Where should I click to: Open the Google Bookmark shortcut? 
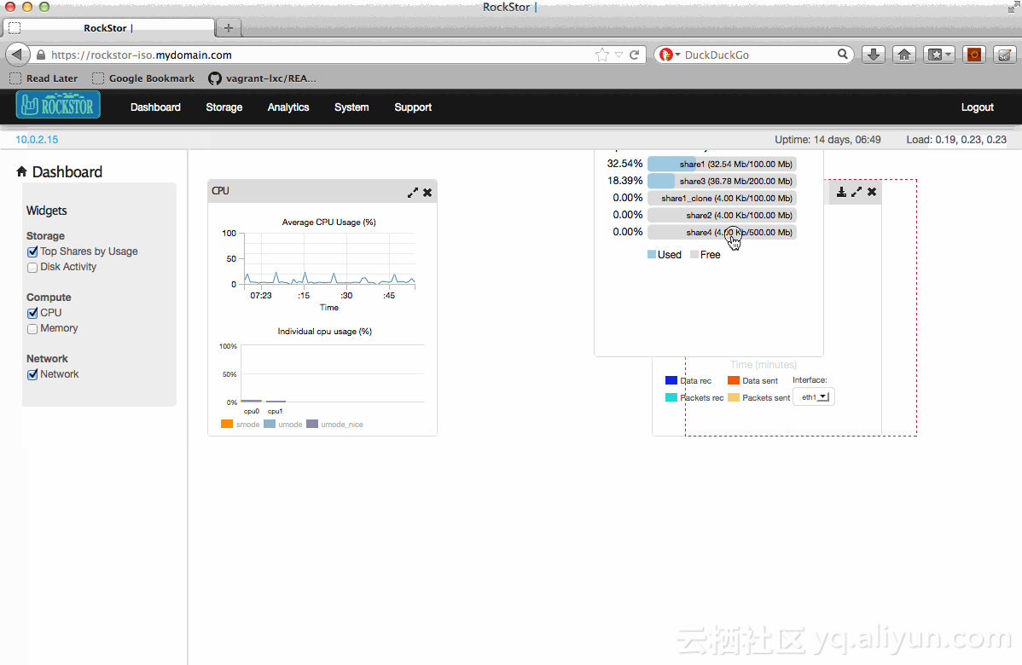coord(143,78)
